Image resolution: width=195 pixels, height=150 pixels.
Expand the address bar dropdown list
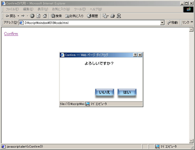(162, 23)
